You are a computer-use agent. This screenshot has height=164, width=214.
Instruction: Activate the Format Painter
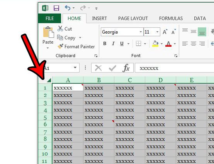(x=76, y=47)
